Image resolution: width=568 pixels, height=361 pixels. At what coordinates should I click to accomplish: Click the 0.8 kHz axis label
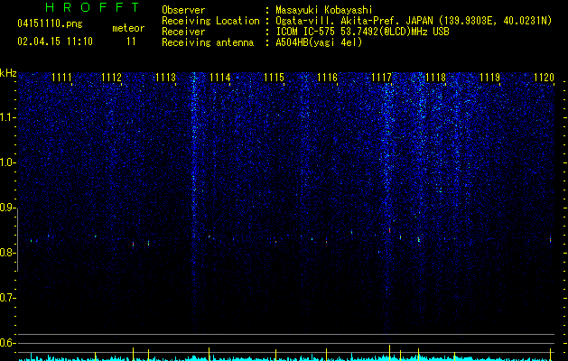point(7,253)
